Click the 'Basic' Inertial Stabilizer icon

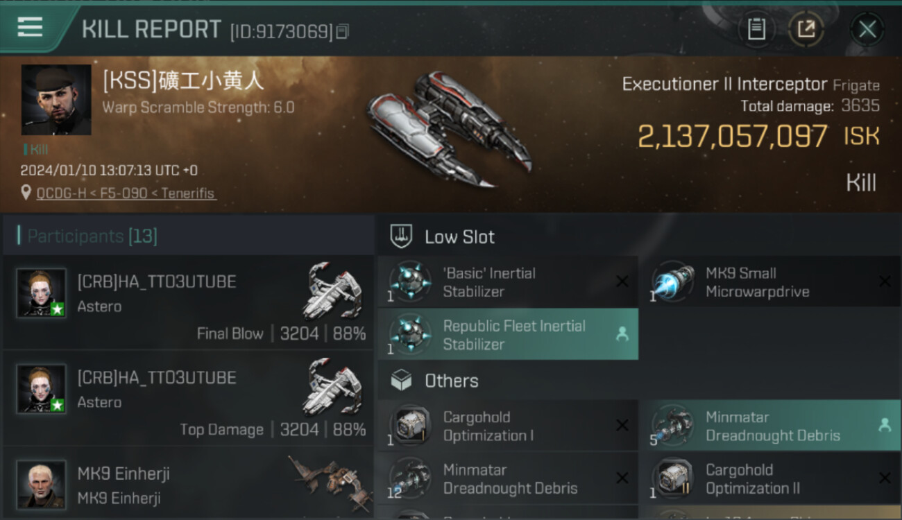coord(410,282)
